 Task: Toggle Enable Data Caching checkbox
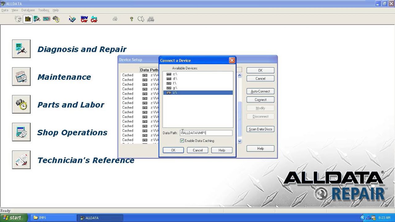(x=182, y=141)
